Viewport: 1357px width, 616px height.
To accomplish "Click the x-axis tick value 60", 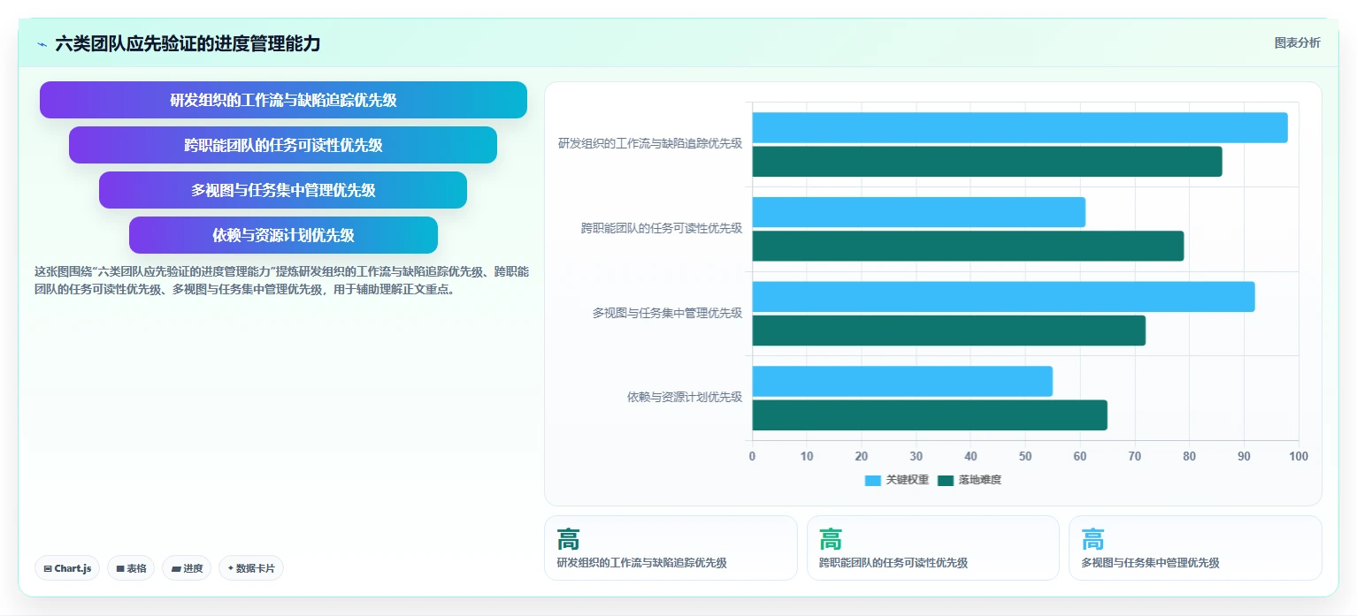I will [1080, 456].
